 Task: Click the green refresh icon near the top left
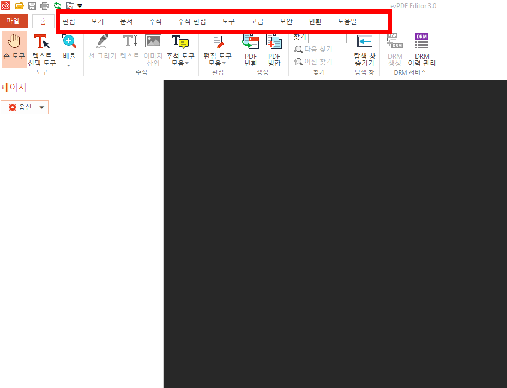pyautogui.click(x=57, y=5)
